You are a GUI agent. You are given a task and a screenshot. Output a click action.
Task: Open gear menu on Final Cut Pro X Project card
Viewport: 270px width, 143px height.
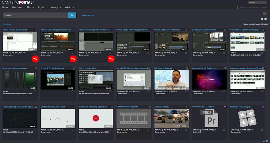[262, 130]
